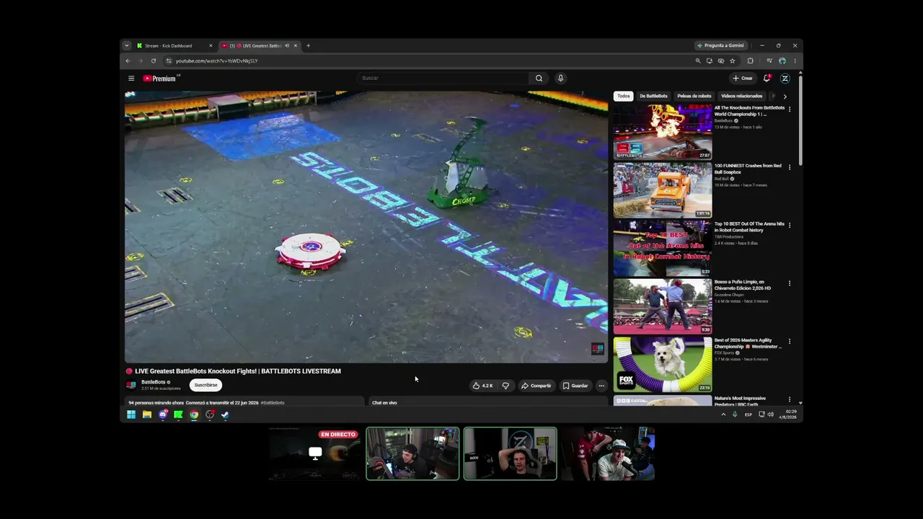Open Best of 2026 Masters Agility thumbnail
Screen dimensions: 923x519
663,364
